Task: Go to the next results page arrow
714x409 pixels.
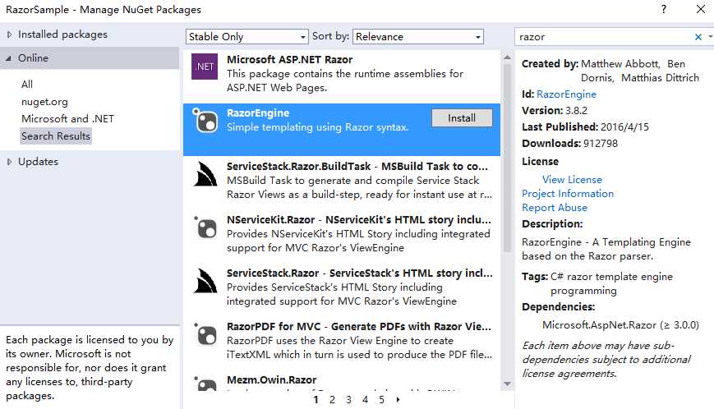Action: (x=398, y=399)
